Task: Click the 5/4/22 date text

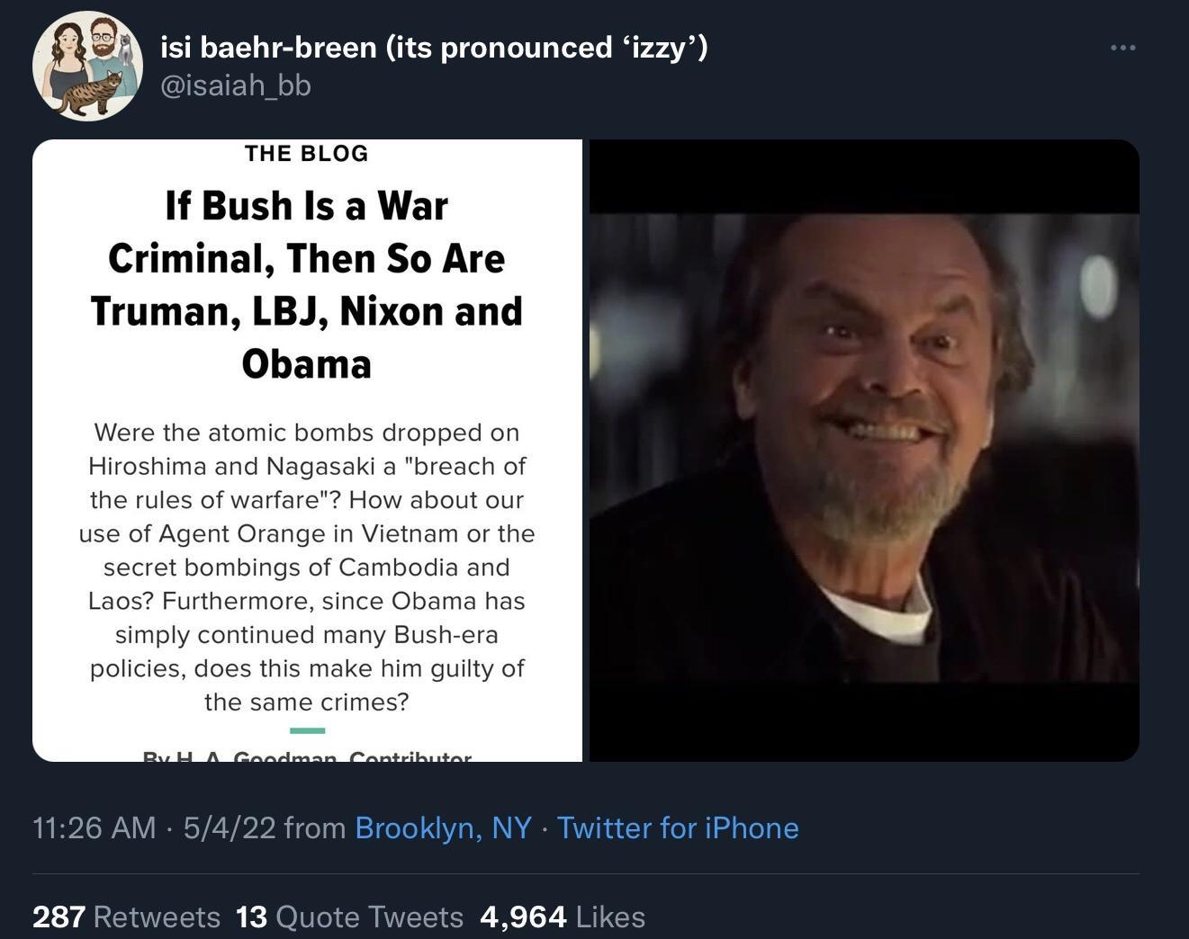Action: (226, 828)
